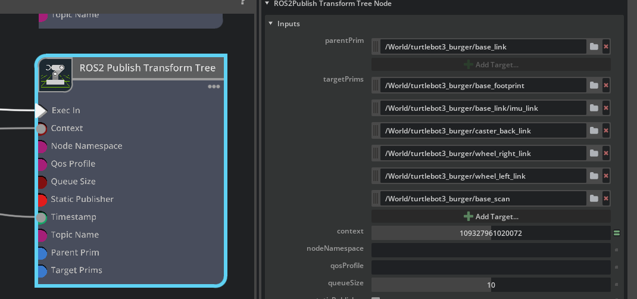Click the parentPrim path text field
Screen dimensions: 637x299
point(483,46)
